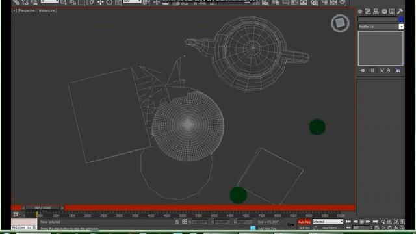
Task: Open Key Filters dialog
Action: click(330, 228)
